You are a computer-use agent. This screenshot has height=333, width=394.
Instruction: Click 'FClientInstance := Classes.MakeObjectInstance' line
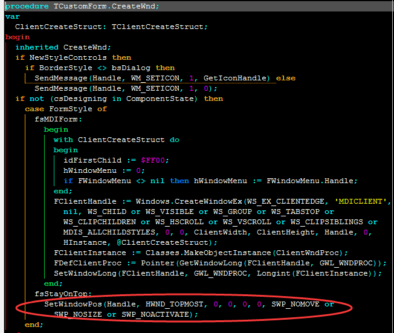click(201, 253)
